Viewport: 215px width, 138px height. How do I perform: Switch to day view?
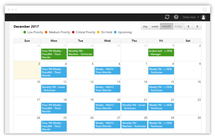point(145,27)
